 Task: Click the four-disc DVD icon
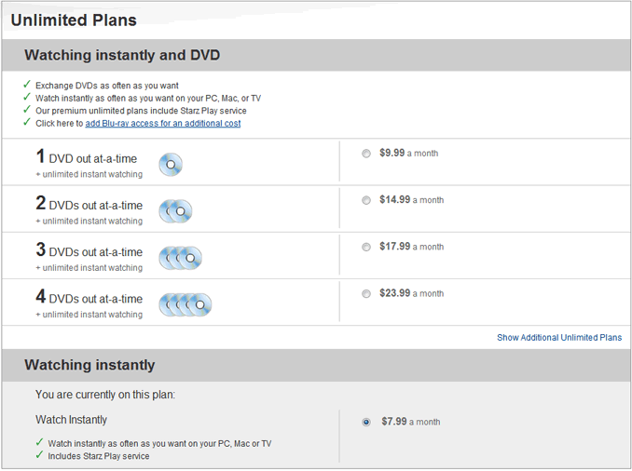(185, 304)
